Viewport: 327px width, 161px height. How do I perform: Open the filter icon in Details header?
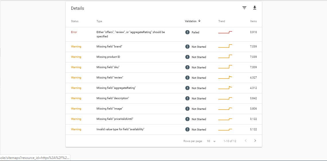(x=244, y=8)
